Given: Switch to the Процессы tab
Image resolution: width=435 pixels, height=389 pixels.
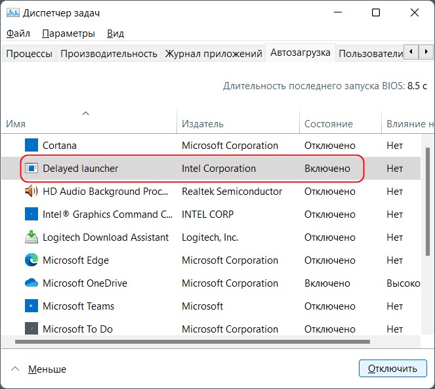Looking at the screenshot, I should pos(29,54).
